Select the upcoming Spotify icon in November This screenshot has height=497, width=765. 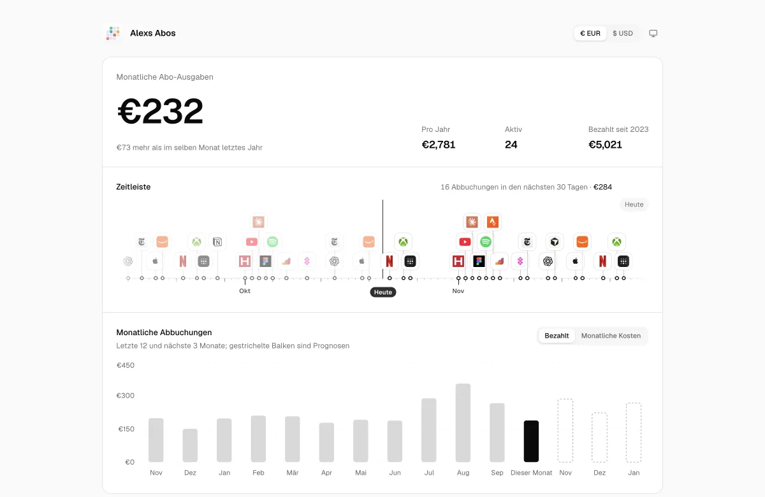point(486,242)
